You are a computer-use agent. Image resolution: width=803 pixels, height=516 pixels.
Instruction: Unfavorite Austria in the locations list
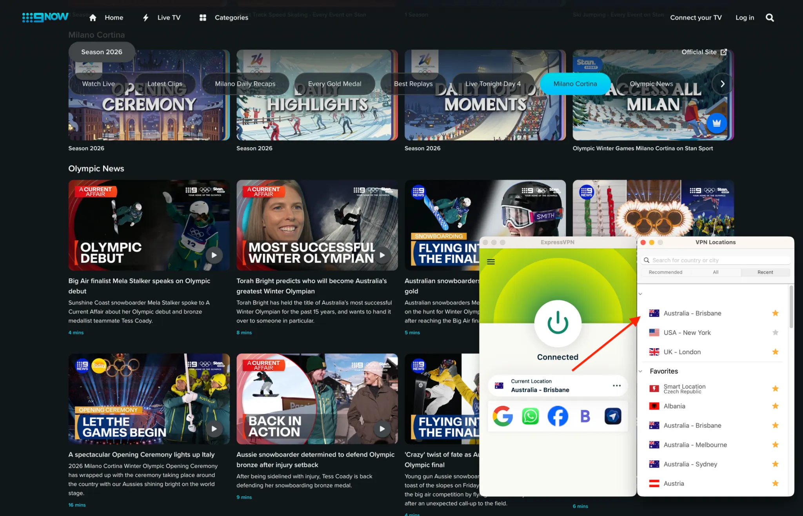click(x=776, y=483)
